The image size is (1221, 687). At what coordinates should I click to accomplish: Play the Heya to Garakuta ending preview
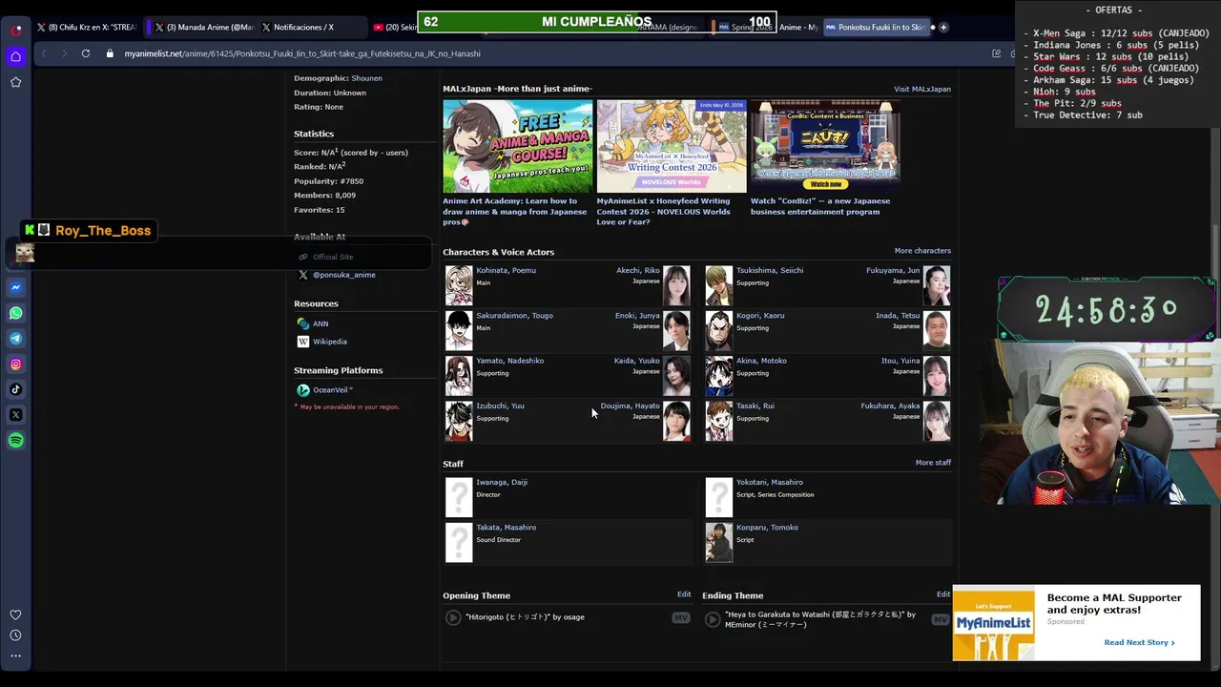[713, 619]
